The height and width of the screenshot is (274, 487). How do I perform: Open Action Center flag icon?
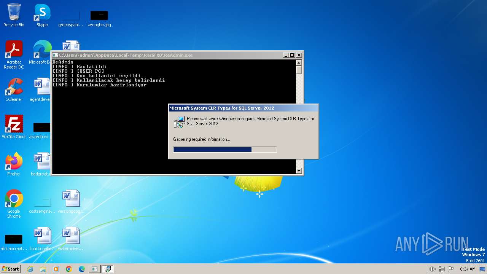[x=451, y=269]
